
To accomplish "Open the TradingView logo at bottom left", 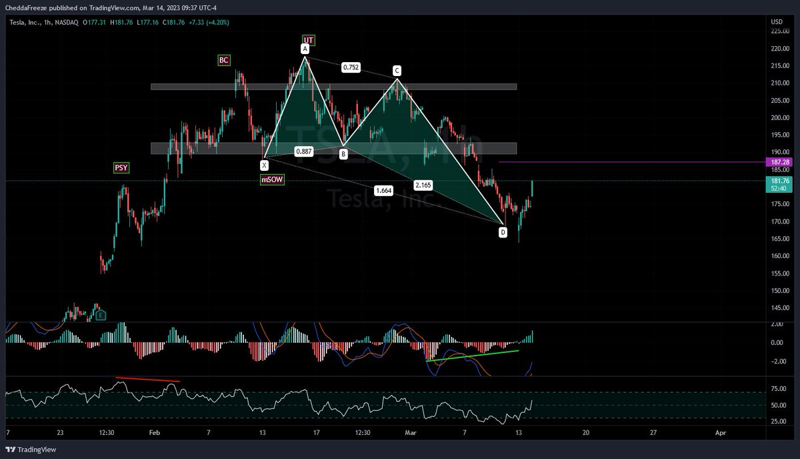I will [32, 450].
